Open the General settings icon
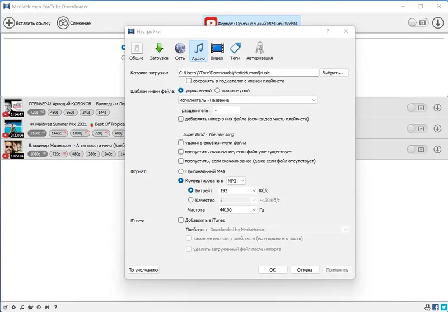 pos(137,48)
